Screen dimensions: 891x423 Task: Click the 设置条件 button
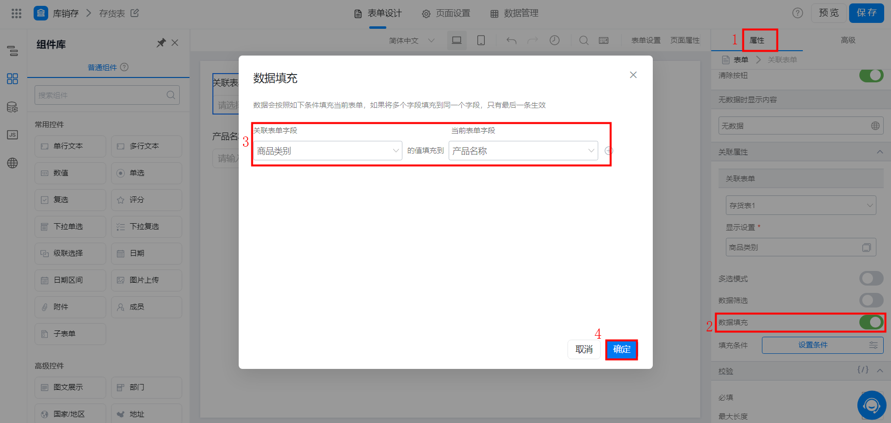pos(823,345)
